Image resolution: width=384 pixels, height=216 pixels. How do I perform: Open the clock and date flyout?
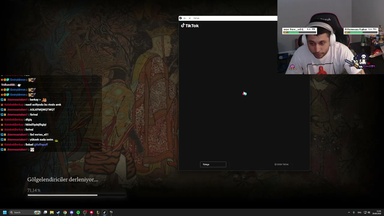pos(377,212)
